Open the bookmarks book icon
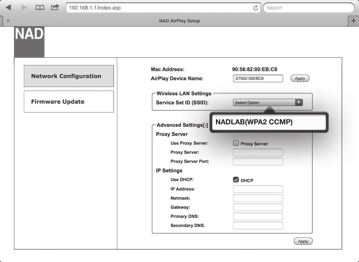 click(40, 8)
